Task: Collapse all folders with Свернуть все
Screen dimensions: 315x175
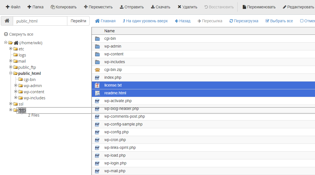Action: 19,34
